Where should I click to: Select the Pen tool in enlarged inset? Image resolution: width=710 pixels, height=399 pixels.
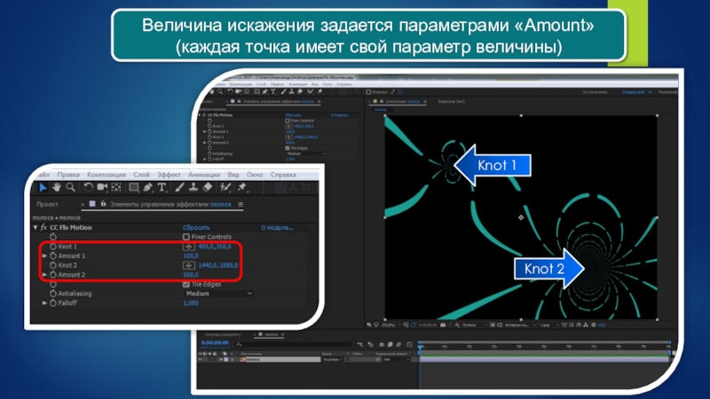pyautogui.click(x=147, y=187)
